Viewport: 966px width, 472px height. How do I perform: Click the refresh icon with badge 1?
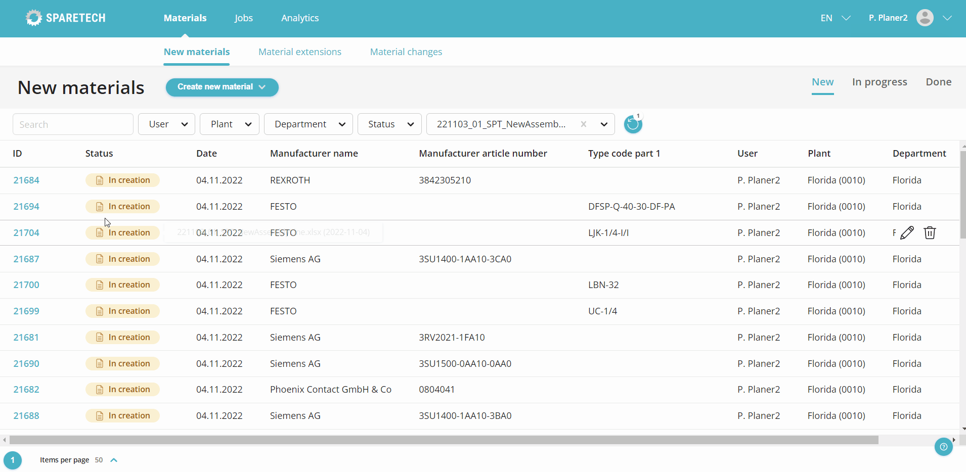click(633, 124)
